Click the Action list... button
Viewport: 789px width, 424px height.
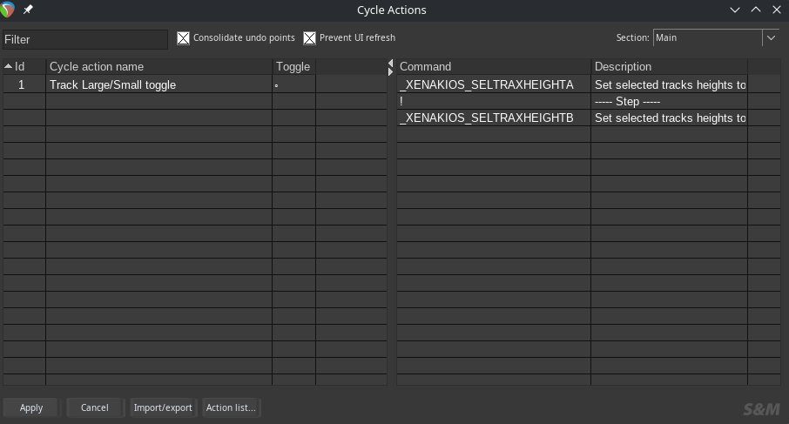(x=231, y=407)
